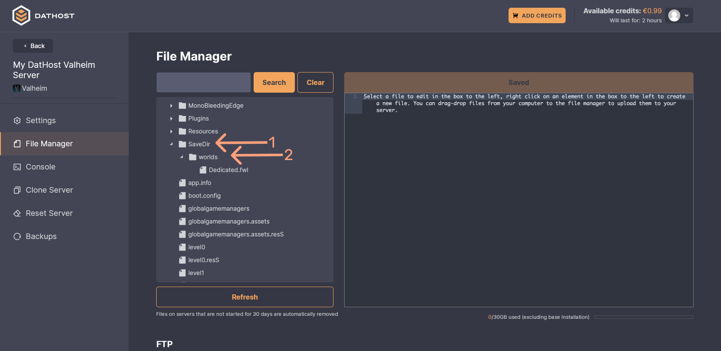Expand the Plugins folder arrow
The width and height of the screenshot is (721, 351).
pyautogui.click(x=171, y=118)
